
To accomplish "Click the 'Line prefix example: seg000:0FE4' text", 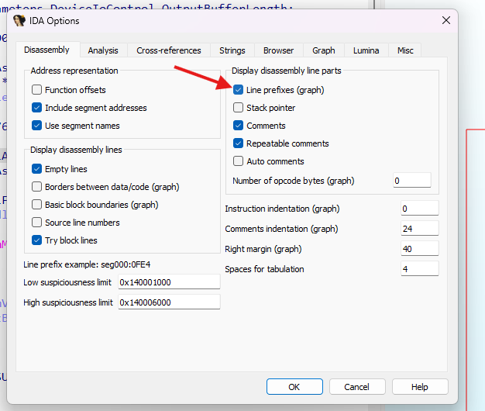I will [x=87, y=264].
